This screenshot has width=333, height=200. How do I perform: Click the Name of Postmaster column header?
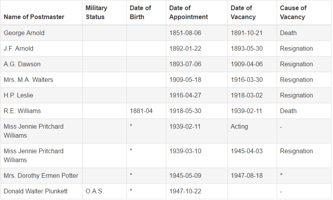pyautogui.click(x=34, y=17)
